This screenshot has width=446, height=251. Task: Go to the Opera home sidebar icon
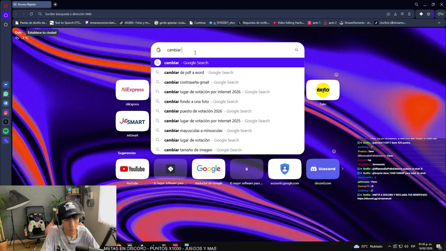pyautogui.click(x=6, y=15)
